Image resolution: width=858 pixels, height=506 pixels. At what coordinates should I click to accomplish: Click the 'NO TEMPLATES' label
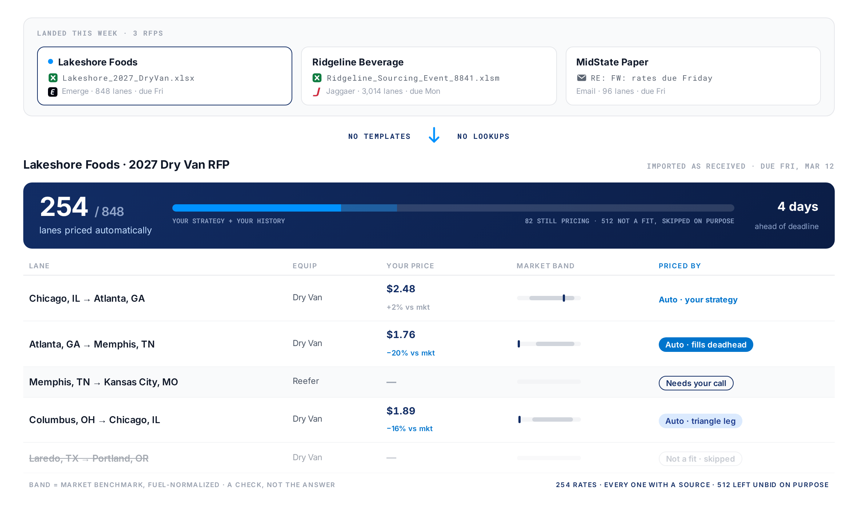(379, 136)
